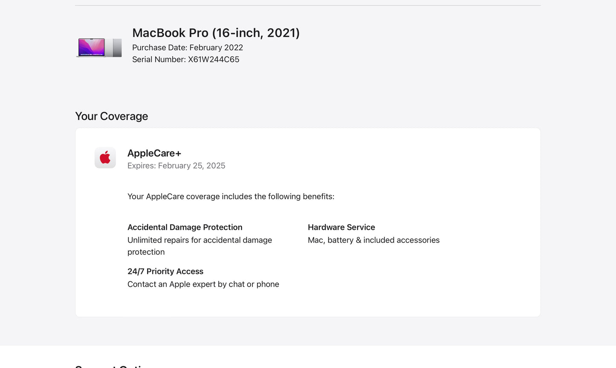Viewport: 616px width, 368px height.
Task: Select the MacBook Pro product thumbnail
Action: [x=99, y=48]
